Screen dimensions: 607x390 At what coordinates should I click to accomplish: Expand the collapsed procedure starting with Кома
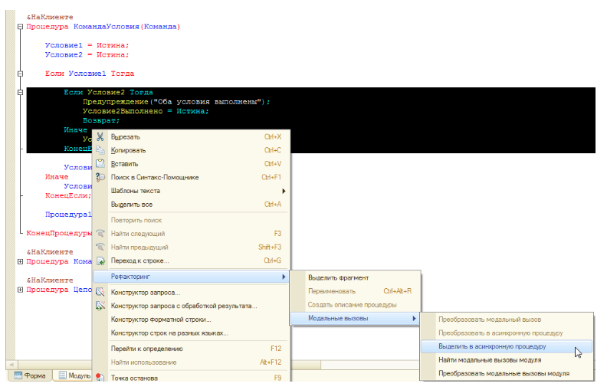pos(20,261)
